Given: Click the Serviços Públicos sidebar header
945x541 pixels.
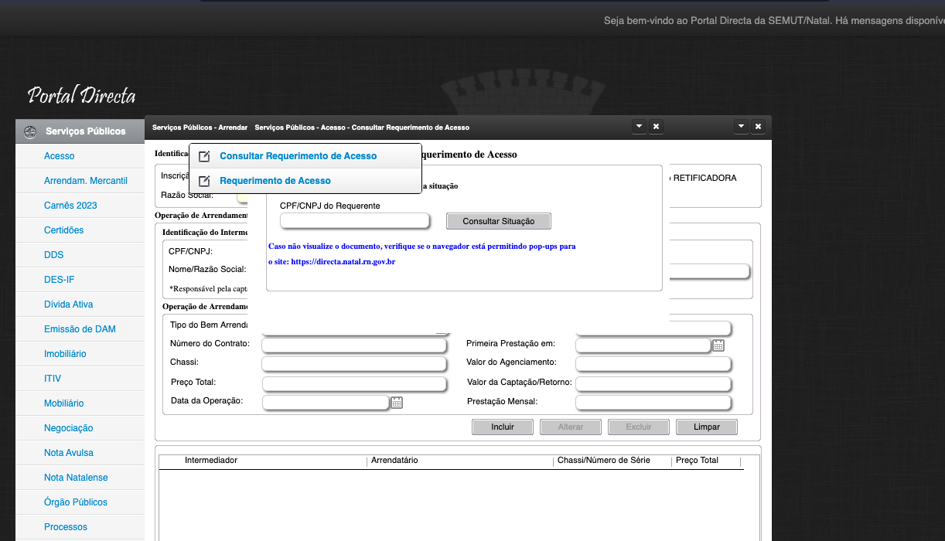Looking at the screenshot, I should click(80, 131).
